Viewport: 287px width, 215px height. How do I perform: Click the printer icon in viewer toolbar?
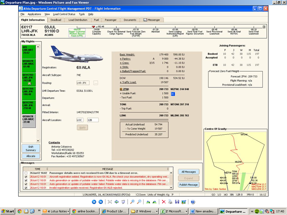point(170,202)
